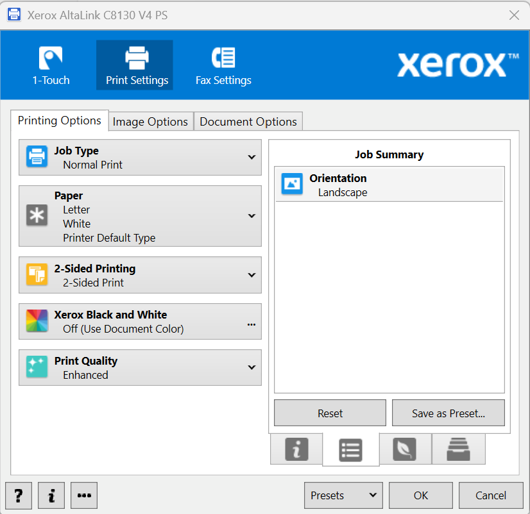Select the Job Summary list view icon
The height and width of the screenshot is (514, 530).
[x=350, y=449]
